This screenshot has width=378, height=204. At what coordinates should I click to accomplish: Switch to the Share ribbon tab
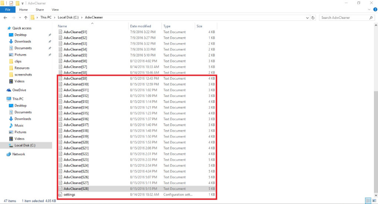click(40, 10)
